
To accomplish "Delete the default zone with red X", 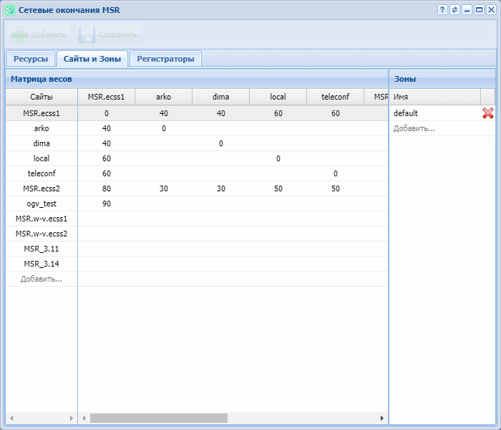I will coord(488,113).
